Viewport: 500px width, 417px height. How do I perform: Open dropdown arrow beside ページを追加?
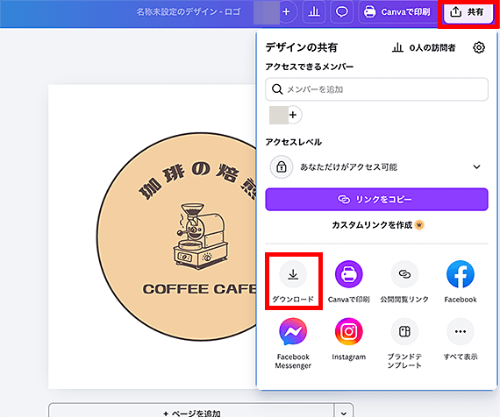click(344, 413)
